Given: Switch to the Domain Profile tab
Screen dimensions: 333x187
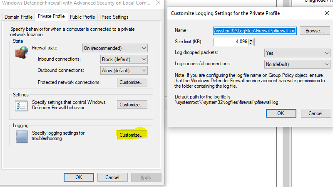Looking at the screenshot, I should tap(18, 17).
